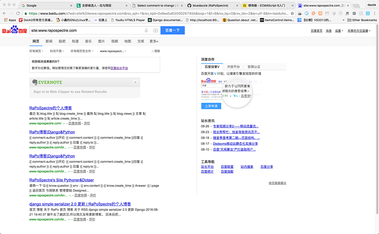Click the Baidu logo

click(x=14, y=30)
